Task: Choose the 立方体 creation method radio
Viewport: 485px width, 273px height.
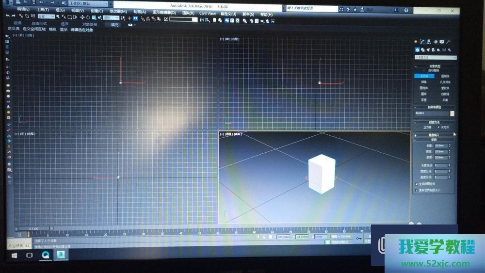Action: click(421, 127)
